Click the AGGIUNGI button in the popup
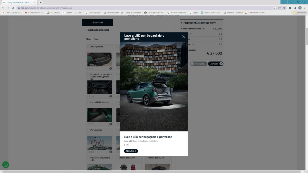 (x=131, y=151)
